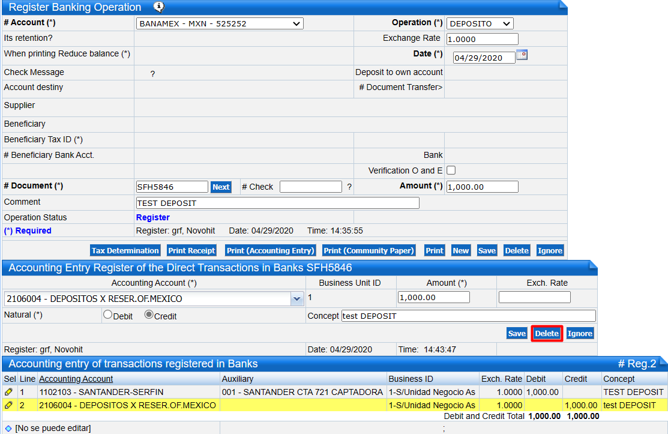This screenshot has height=434, width=668.
Task: Select the Debit radio button
Action: [108, 314]
